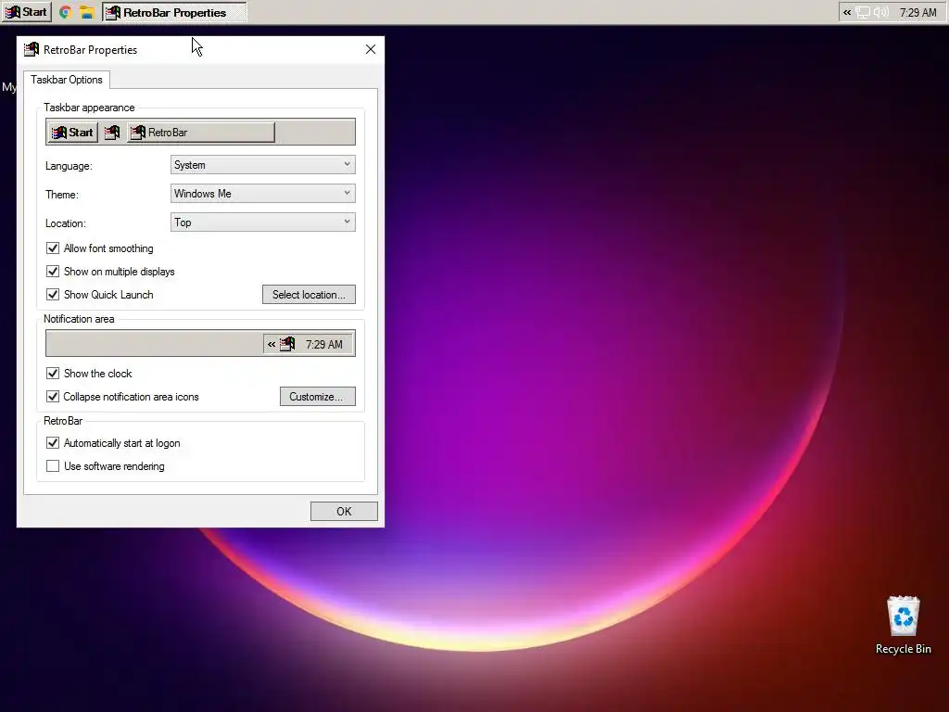Click the Theme: label
Screen dimensions: 949x712
point(62,195)
